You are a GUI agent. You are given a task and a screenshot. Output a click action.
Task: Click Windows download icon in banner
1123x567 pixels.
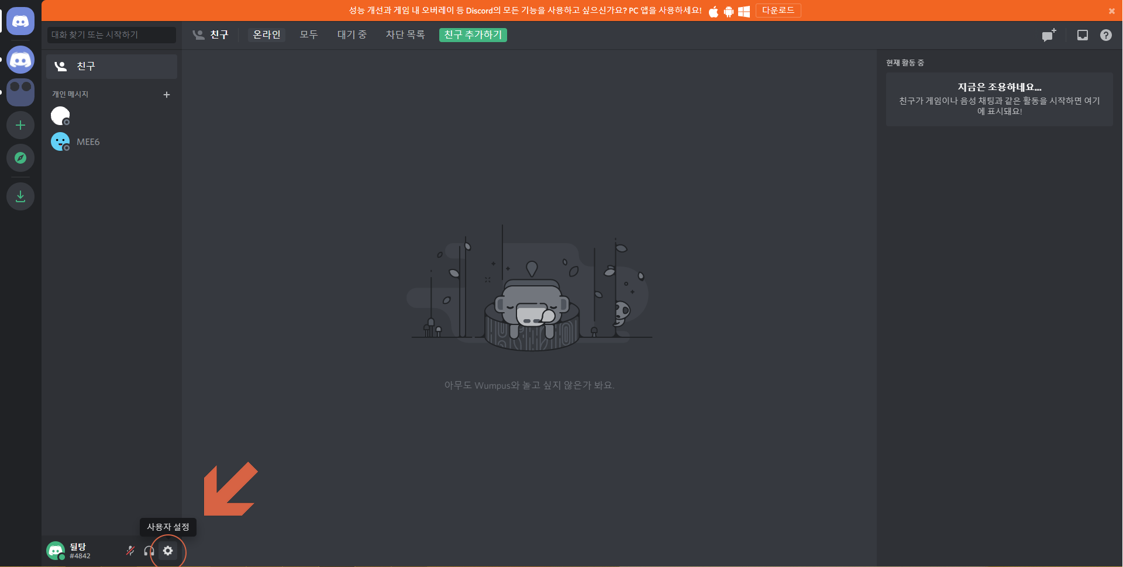[x=744, y=11]
